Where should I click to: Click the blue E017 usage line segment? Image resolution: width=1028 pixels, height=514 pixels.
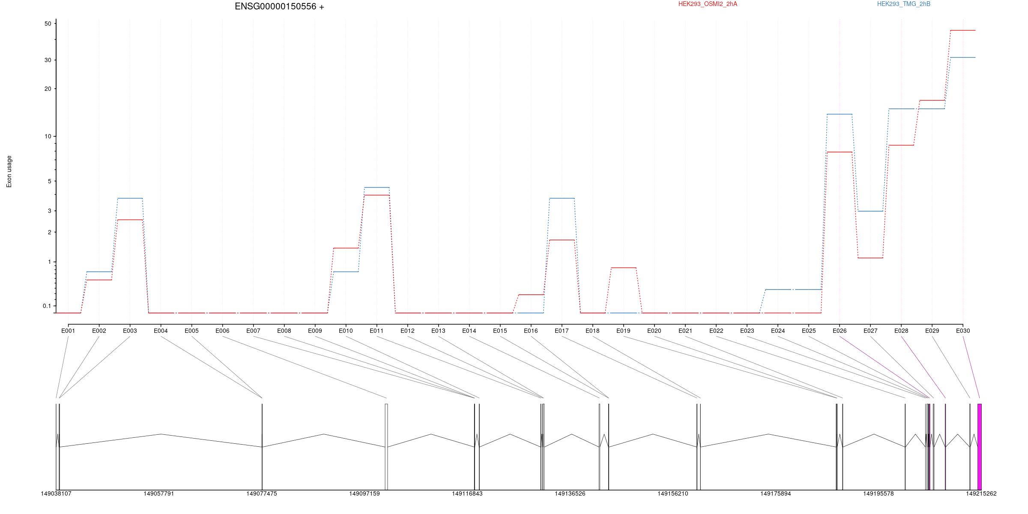pos(562,198)
